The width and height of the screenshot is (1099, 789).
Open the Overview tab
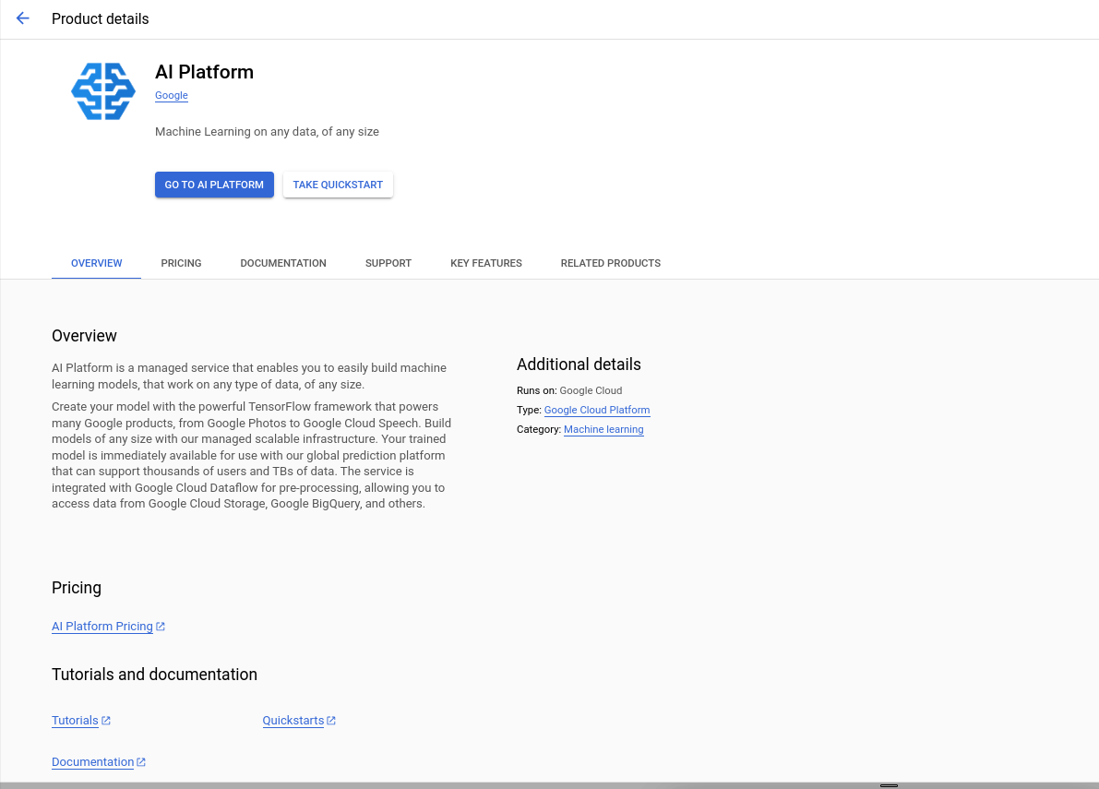[x=96, y=264]
